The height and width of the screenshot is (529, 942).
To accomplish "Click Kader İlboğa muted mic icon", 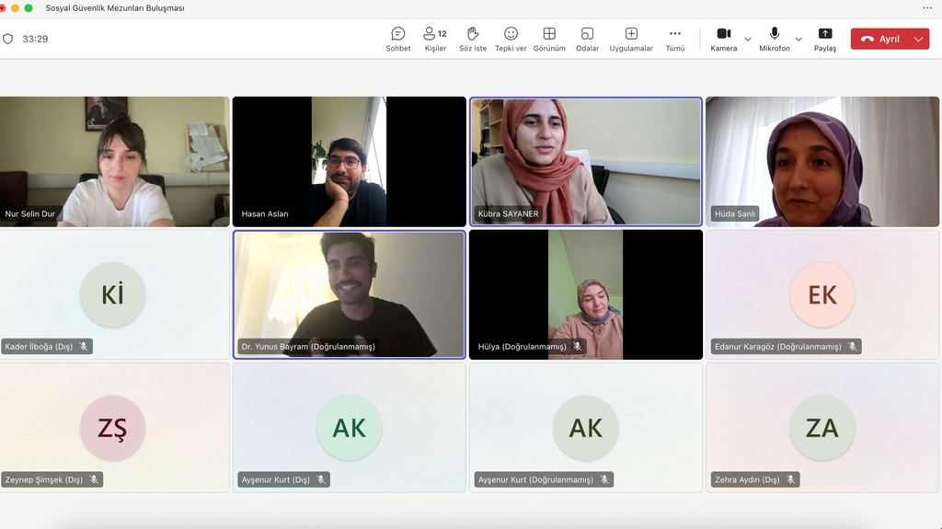I will 84,346.
